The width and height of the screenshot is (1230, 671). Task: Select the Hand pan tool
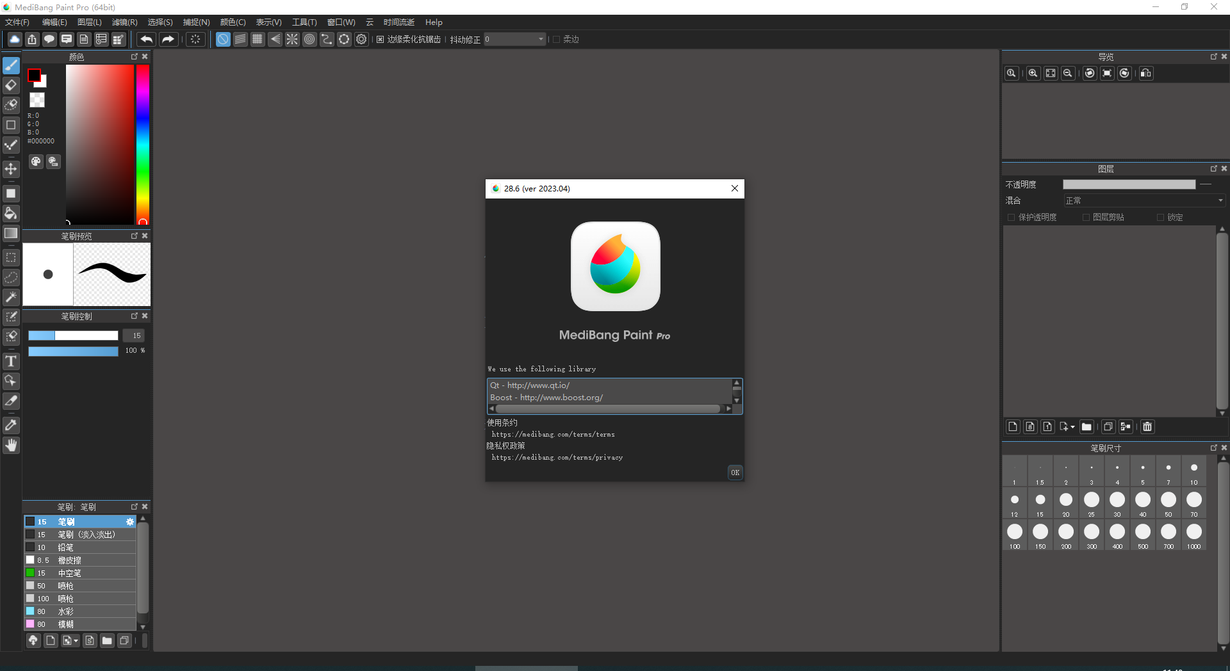11,446
